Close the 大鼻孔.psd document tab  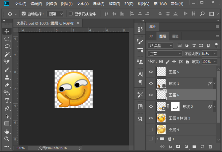tap(78, 23)
